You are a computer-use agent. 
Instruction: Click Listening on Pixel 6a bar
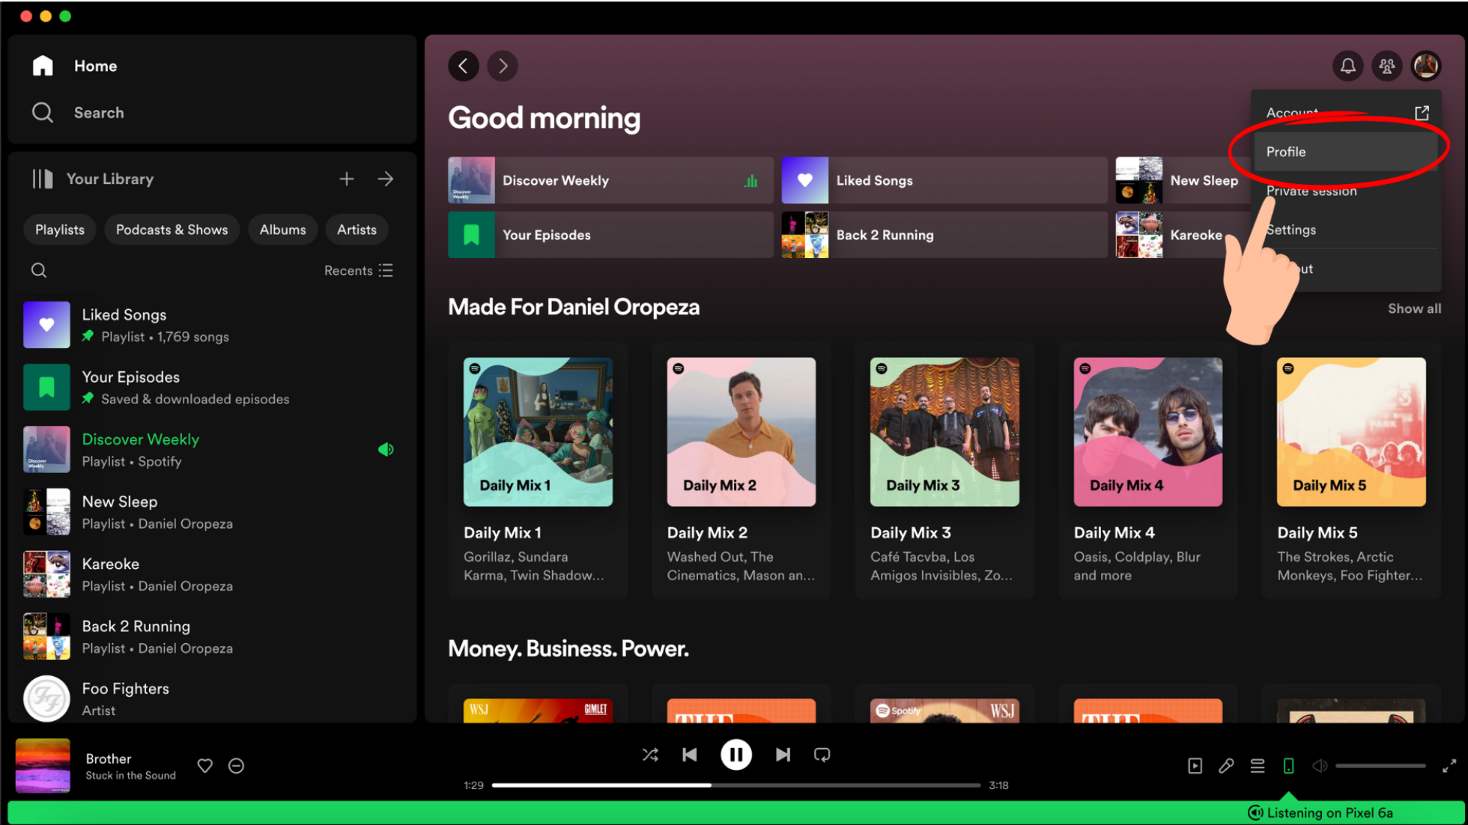coord(736,813)
